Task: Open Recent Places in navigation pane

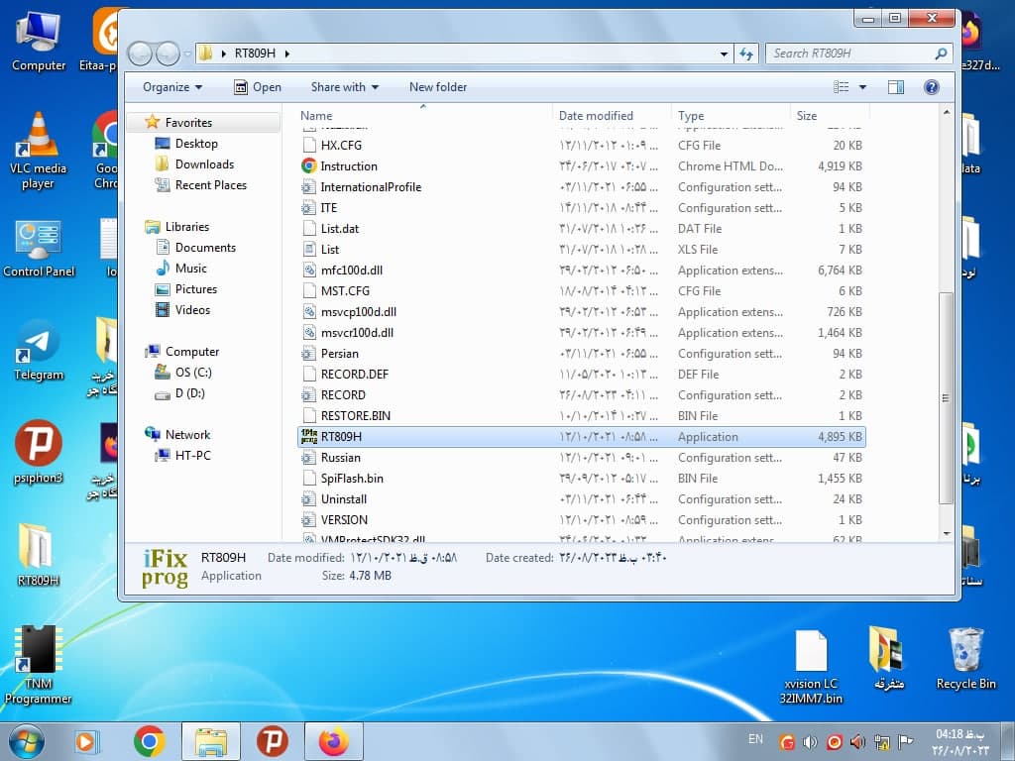Action: [210, 185]
